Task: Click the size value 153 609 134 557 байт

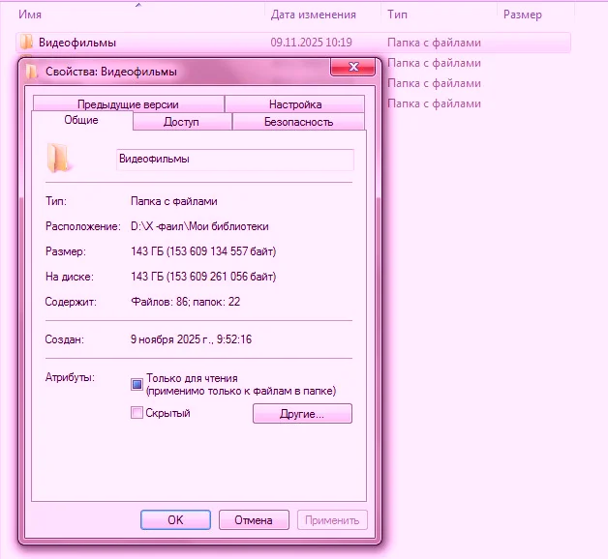Action: tap(222, 251)
